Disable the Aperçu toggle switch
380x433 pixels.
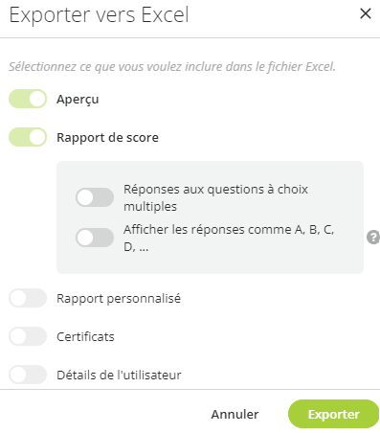point(28,99)
